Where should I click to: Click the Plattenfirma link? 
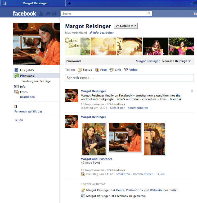tap(135, 190)
